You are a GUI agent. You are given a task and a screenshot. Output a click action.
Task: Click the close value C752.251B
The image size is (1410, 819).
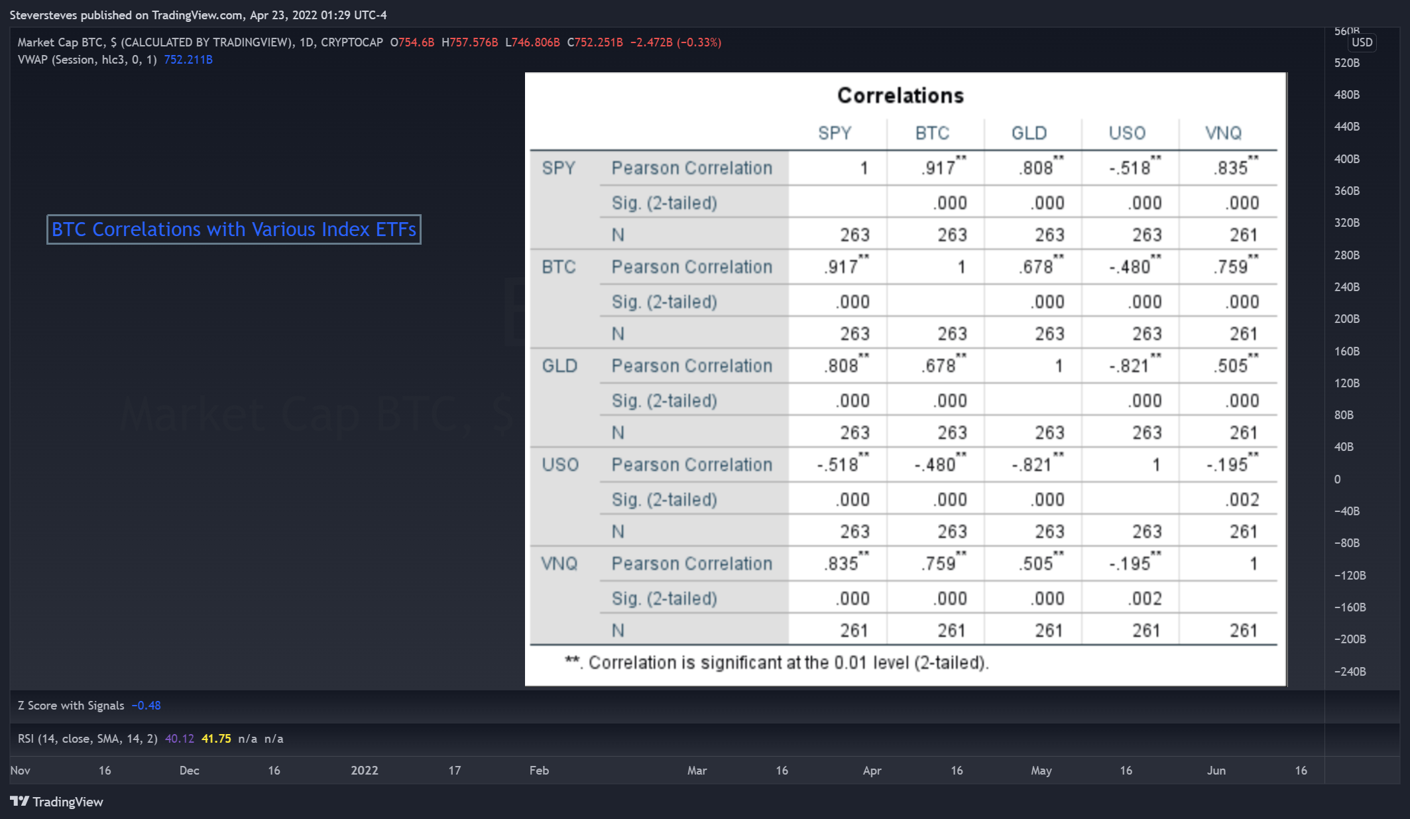click(x=595, y=42)
